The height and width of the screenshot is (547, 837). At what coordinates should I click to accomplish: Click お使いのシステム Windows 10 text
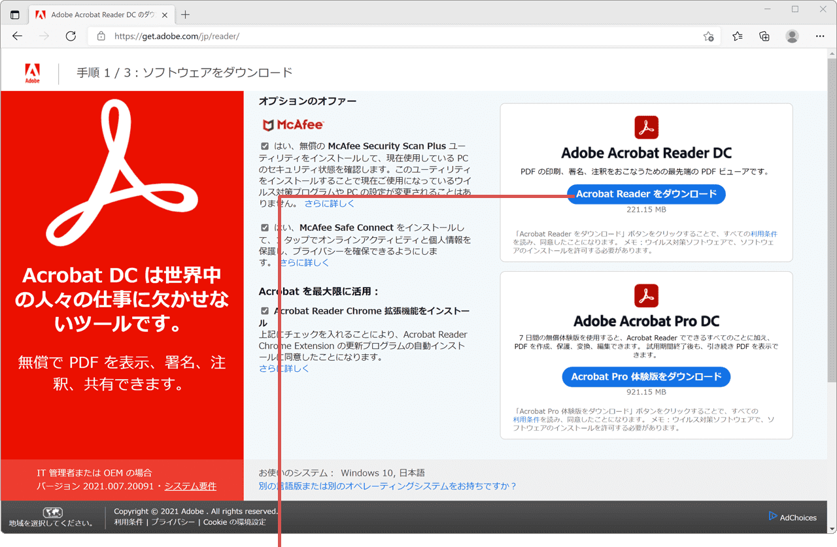341,472
